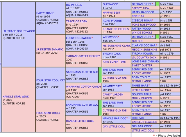Click the photo asterisk beside LUCKY GOLDWOOD
186x137 pixels.
[x=92, y=38]
